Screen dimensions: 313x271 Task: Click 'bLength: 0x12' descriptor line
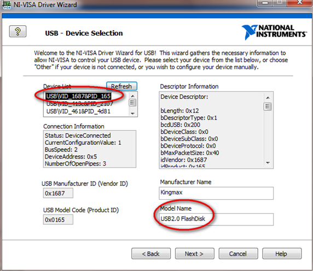[x=179, y=111]
